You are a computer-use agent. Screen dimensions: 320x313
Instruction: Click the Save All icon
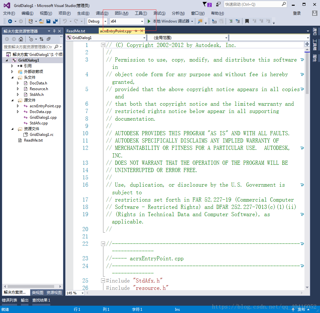point(55,21)
